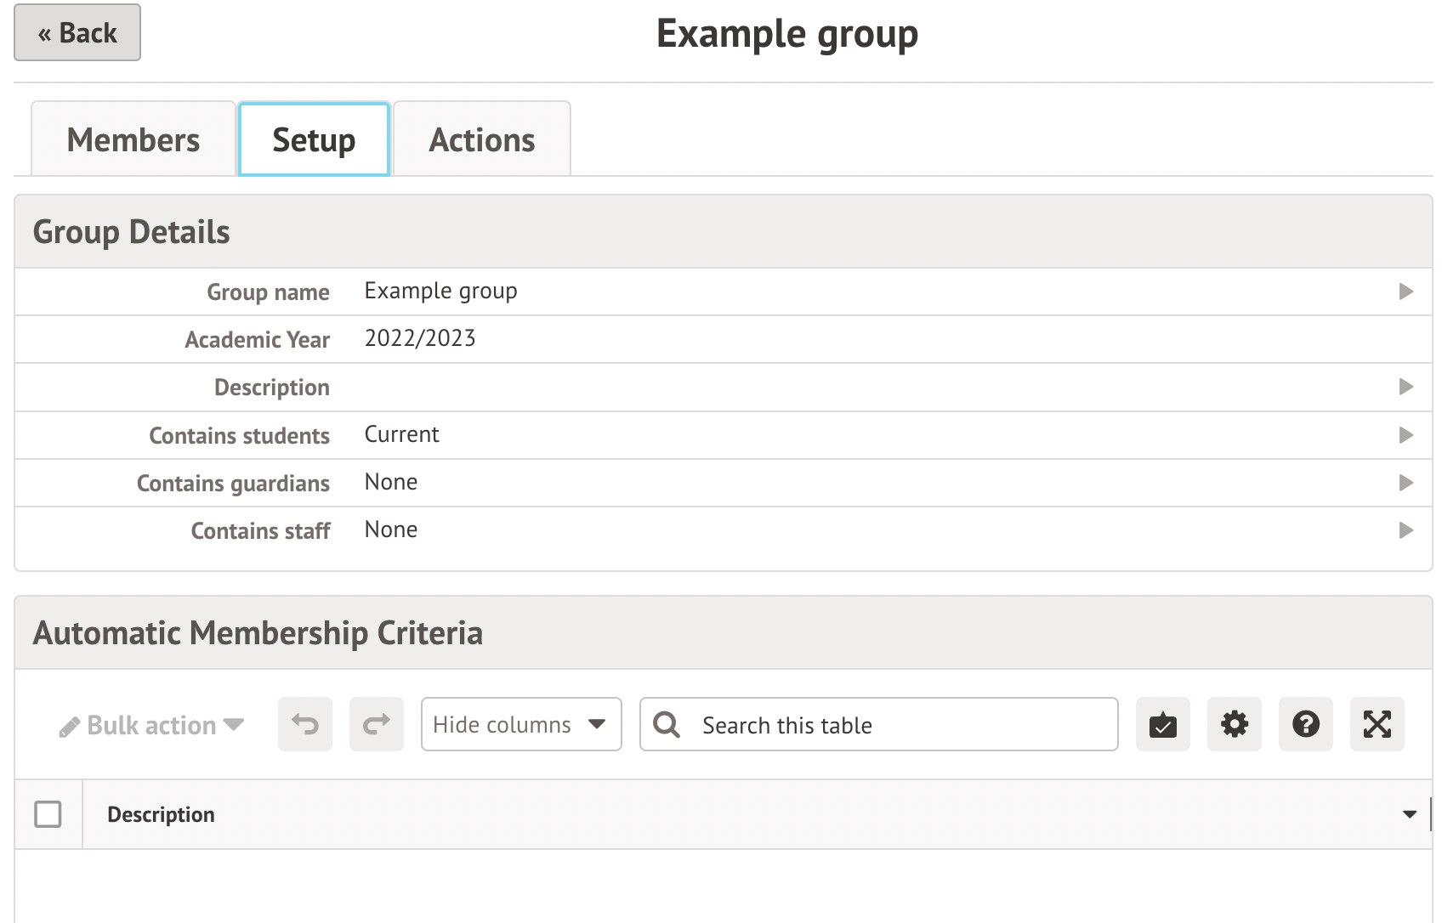Viewport: 1442px width, 923px height.
Task: Switch to the Actions tab
Action: (x=481, y=139)
